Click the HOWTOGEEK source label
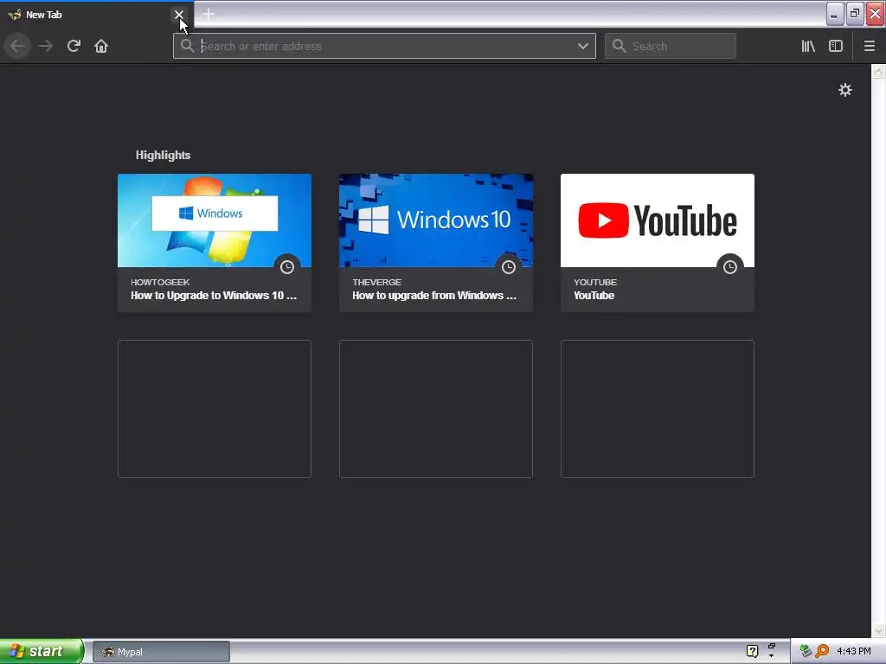 (160, 282)
